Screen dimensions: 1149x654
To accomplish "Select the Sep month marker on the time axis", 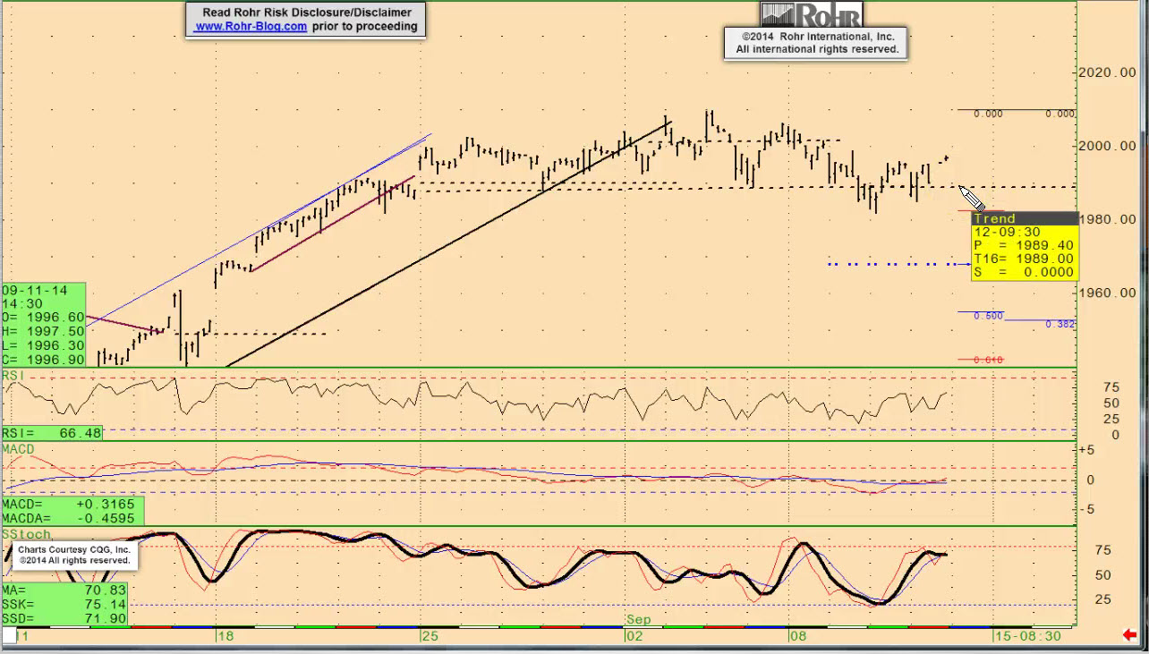I will [x=638, y=619].
